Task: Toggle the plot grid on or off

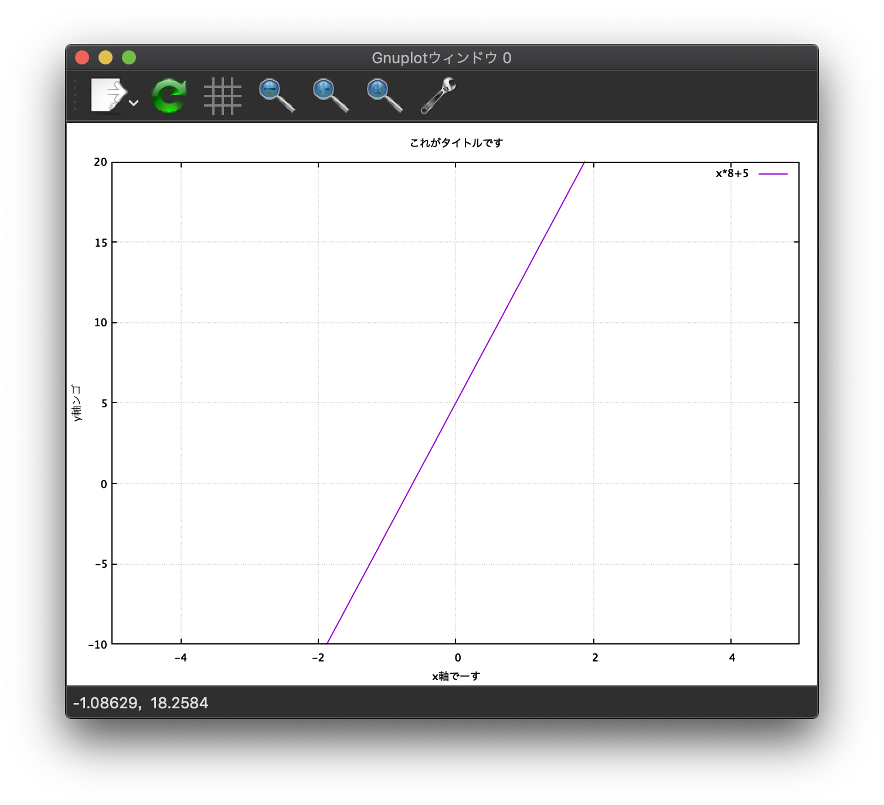Action: point(223,95)
